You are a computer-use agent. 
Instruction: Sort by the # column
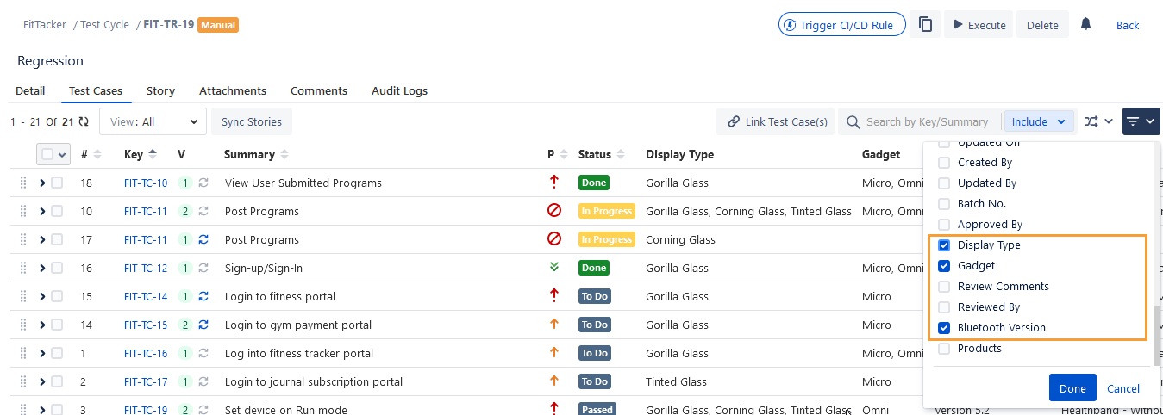tap(97, 155)
